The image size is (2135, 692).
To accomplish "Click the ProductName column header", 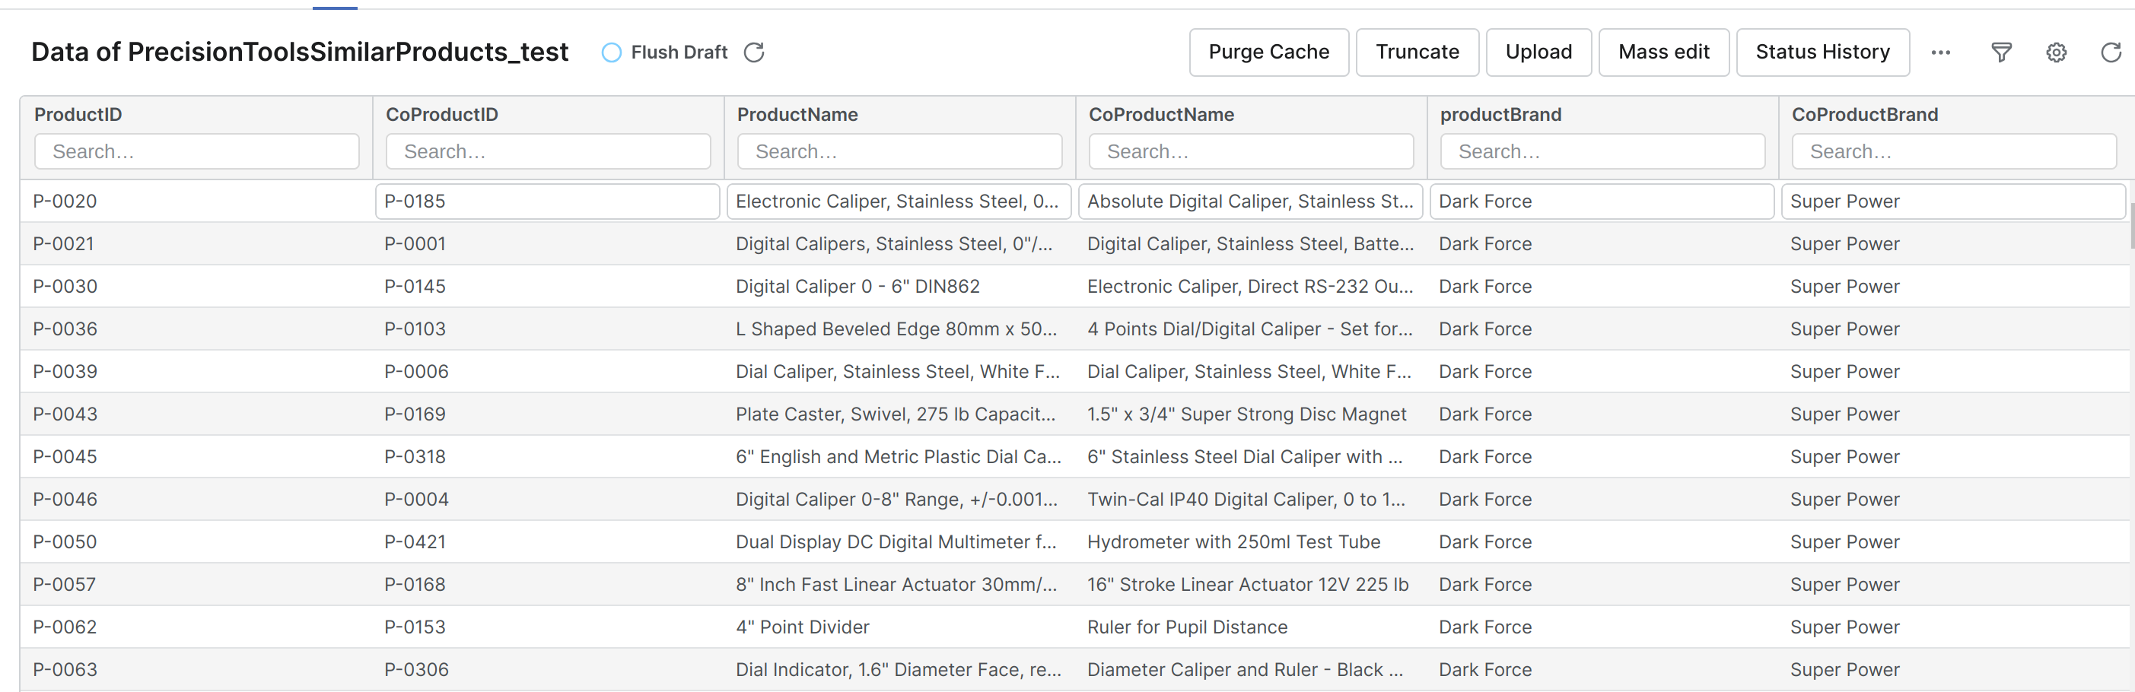I will [x=797, y=114].
